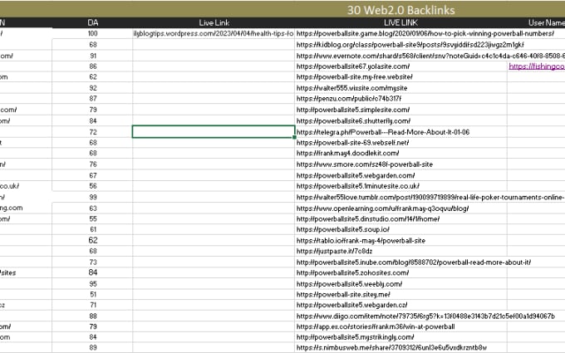This screenshot has height=353, width=565.
Task: Select the DA value 86 cell
Action: 93,66
